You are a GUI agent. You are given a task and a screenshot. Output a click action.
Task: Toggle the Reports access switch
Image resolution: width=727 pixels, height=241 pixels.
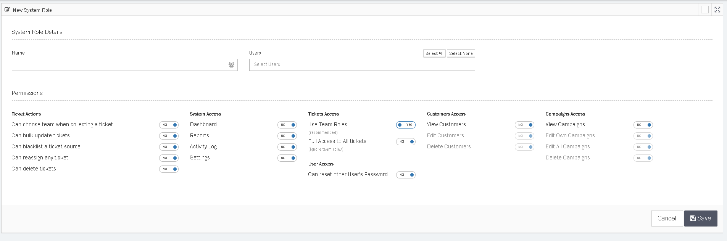tap(287, 136)
